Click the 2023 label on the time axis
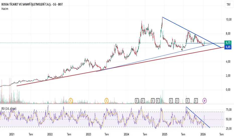This screenshot has width=234, height=138. [x=88, y=134]
